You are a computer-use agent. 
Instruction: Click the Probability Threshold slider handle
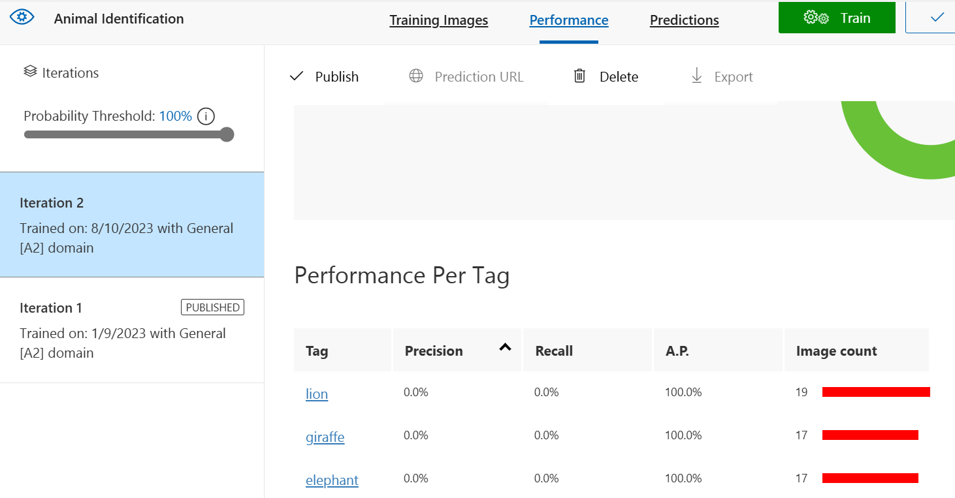point(227,134)
